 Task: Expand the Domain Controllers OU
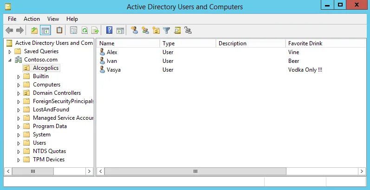[x=19, y=93]
